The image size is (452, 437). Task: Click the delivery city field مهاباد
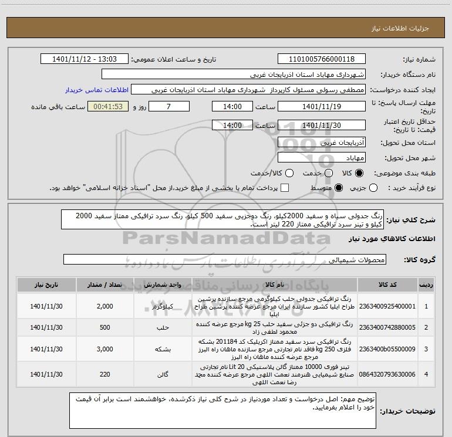coord(322,157)
